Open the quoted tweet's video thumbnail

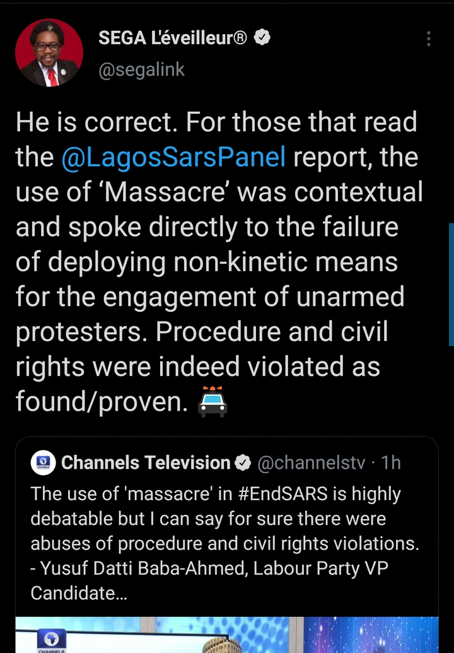point(227,635)
